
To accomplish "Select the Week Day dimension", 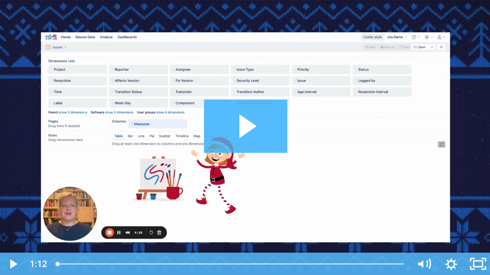I will (138, 103).
